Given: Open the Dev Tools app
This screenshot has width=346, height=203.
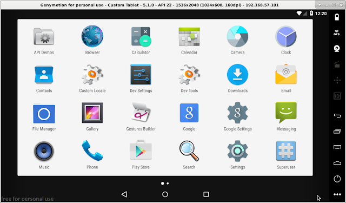Looking at the screenshot, I should (x=189, y=75).
